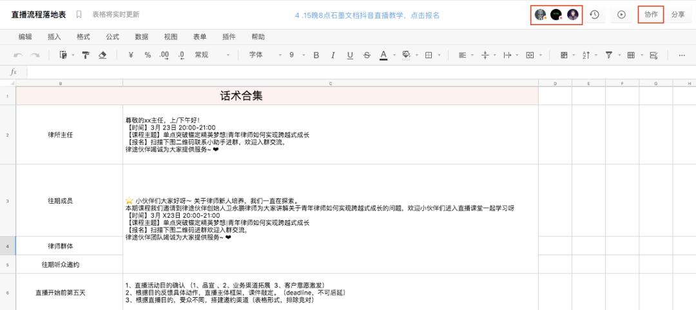Click the fx formula icon
The image size is (696, 310).
14,72
